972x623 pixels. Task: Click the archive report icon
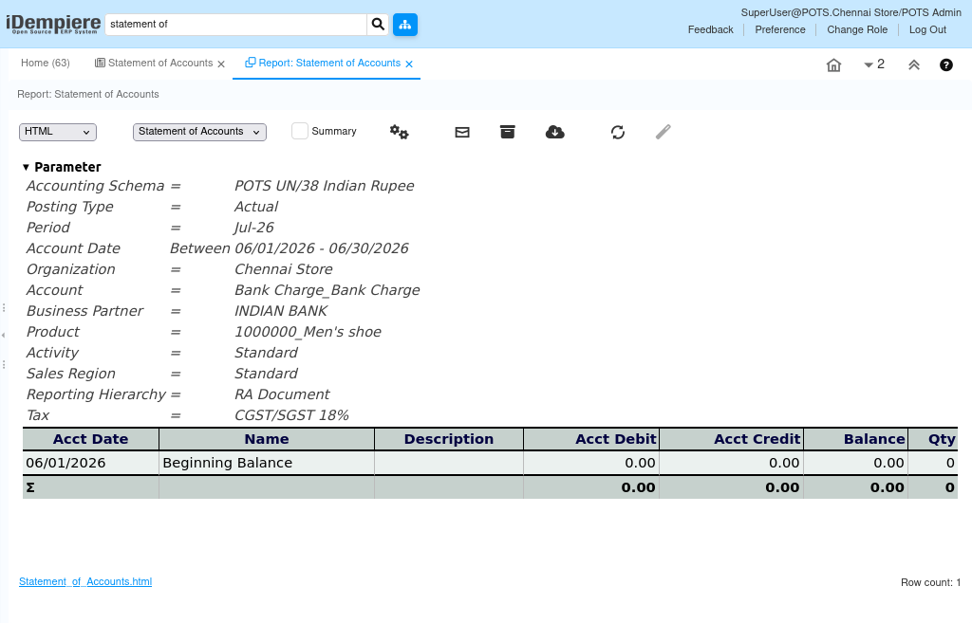tap(508, 132)
